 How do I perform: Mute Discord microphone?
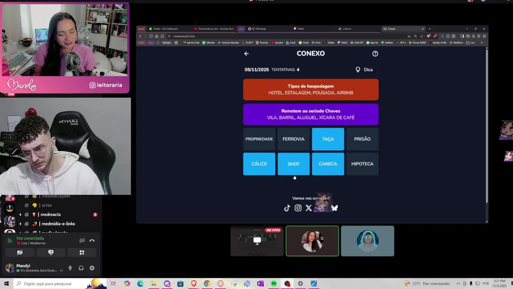pos(70,268)
